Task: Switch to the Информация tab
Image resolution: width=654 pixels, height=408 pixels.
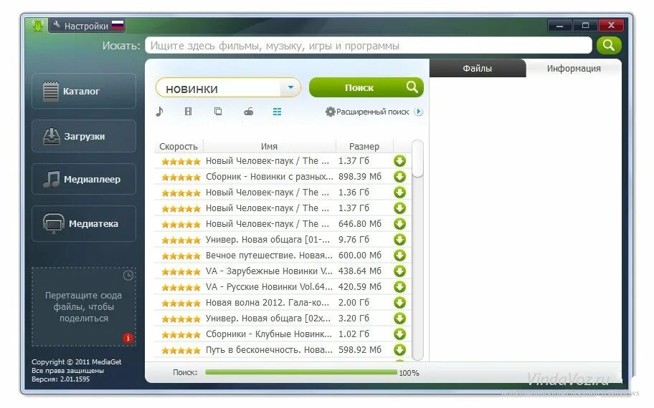Action: click(574, 68)
